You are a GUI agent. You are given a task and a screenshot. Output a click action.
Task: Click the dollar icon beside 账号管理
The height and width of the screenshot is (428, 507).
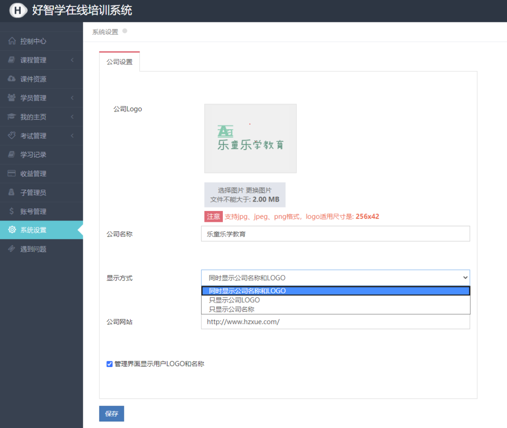[12, 211]
